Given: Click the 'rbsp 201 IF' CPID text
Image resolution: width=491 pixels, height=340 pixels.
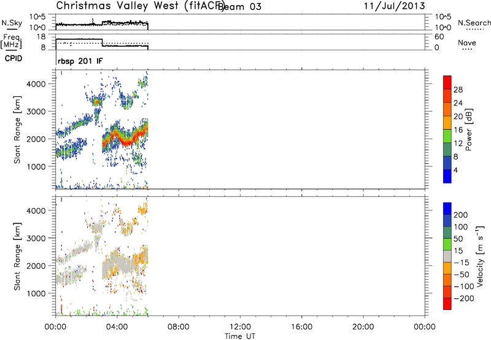Looking at the screenshot, I should (x=80, y=61).
